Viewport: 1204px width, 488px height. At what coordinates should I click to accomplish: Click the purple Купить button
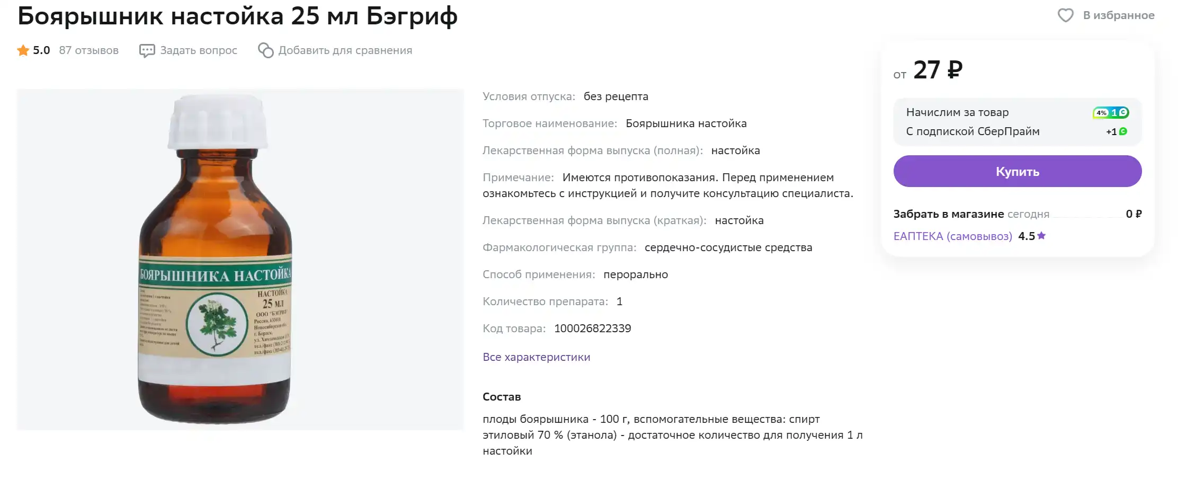pyautogui.click(x=1017, y=171)
